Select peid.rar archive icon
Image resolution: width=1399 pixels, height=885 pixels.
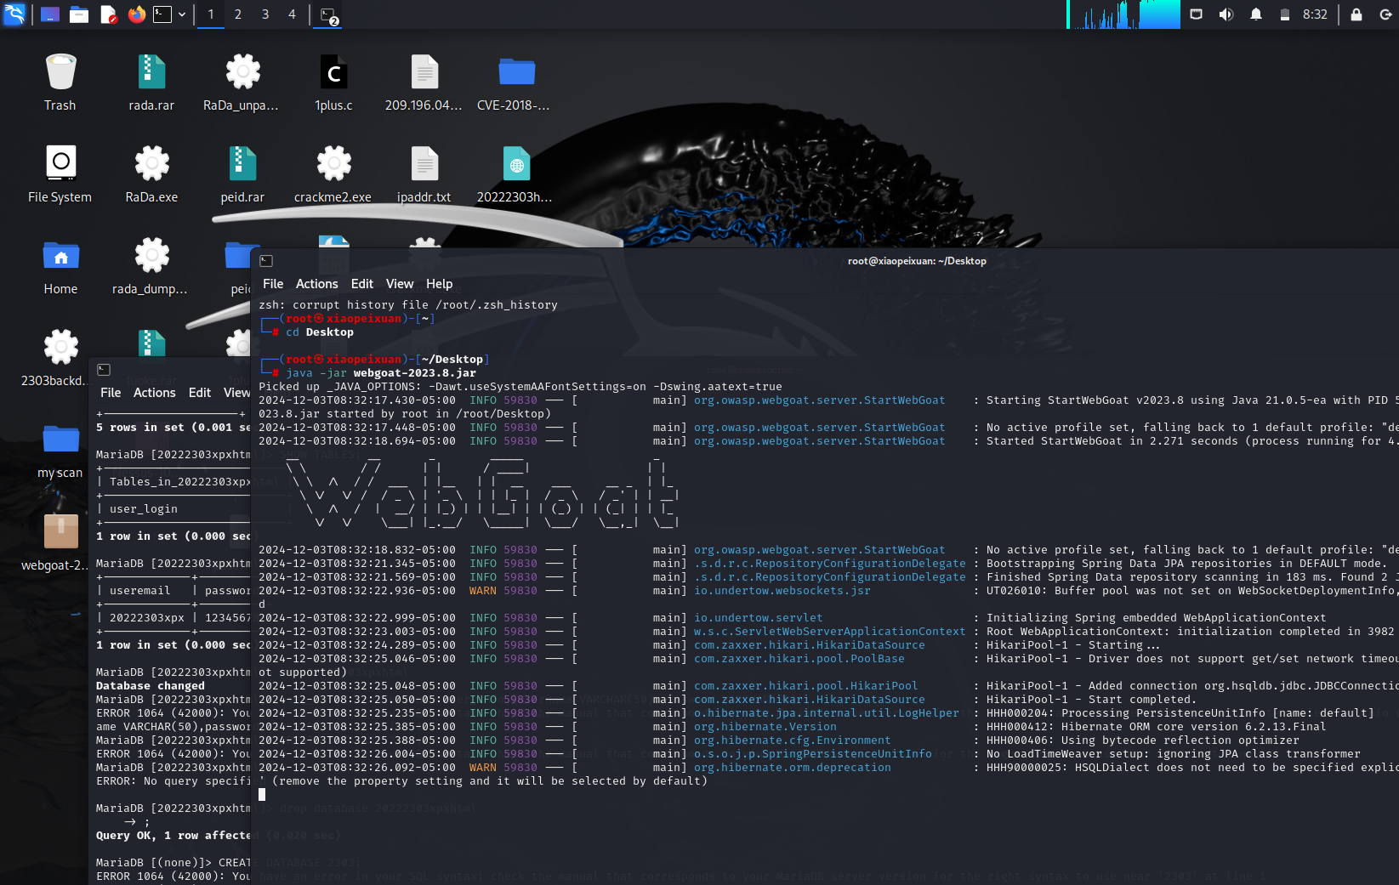click(242, 174)
